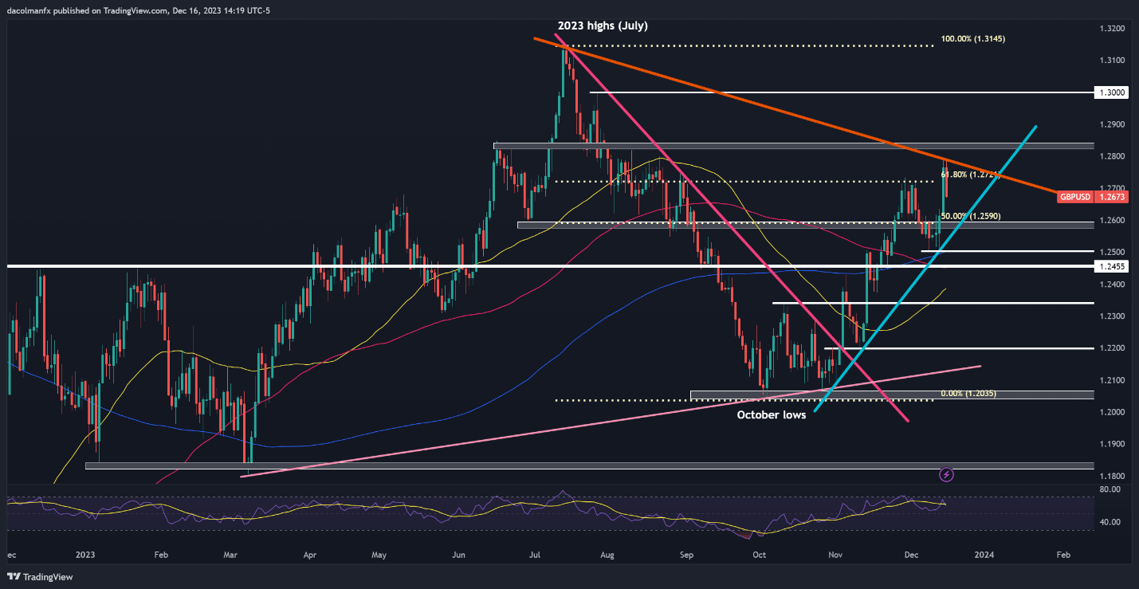Select the thick white 1.2455 horizontal line

click(x=550, y=266)
